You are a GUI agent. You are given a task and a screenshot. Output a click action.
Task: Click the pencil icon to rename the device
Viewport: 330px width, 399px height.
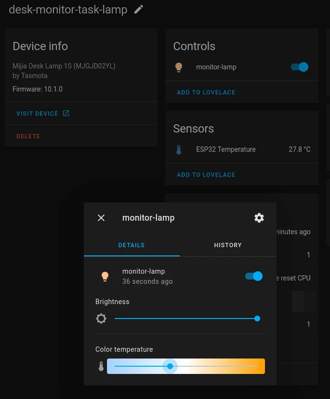point(138,9)
